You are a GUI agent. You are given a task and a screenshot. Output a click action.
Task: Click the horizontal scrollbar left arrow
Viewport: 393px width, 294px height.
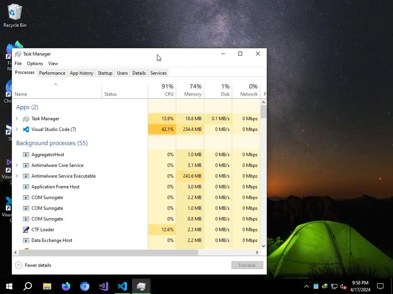point(15,253)
